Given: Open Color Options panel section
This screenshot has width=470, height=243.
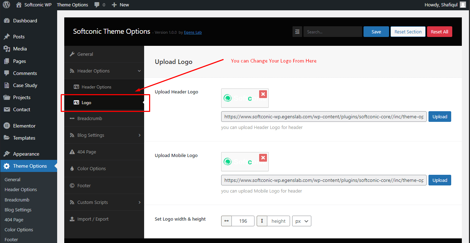Looking at the screenshot, I should (104, 168).
